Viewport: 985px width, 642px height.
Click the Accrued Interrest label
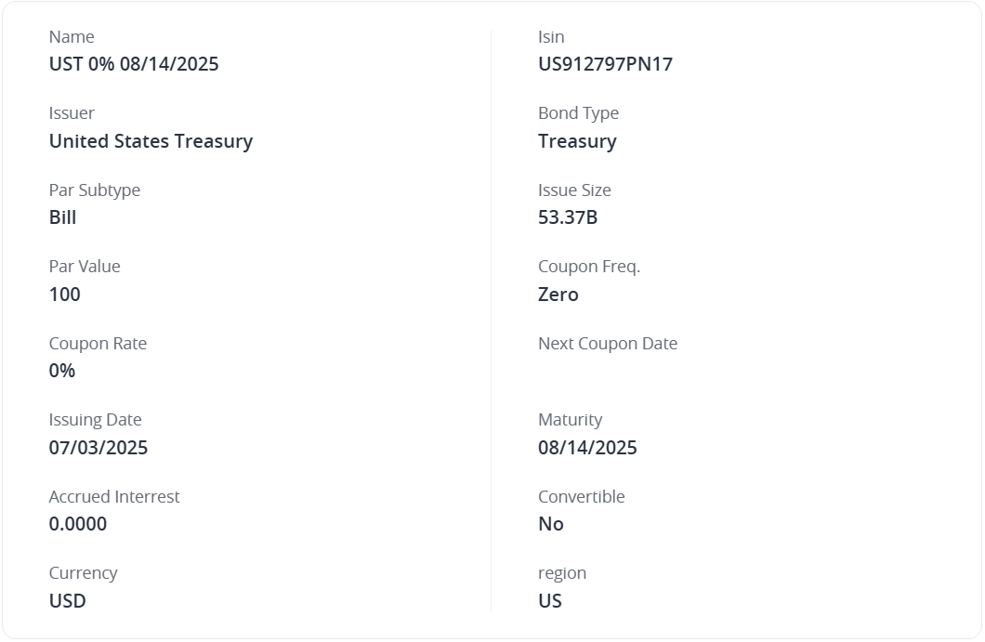(114, 497)
